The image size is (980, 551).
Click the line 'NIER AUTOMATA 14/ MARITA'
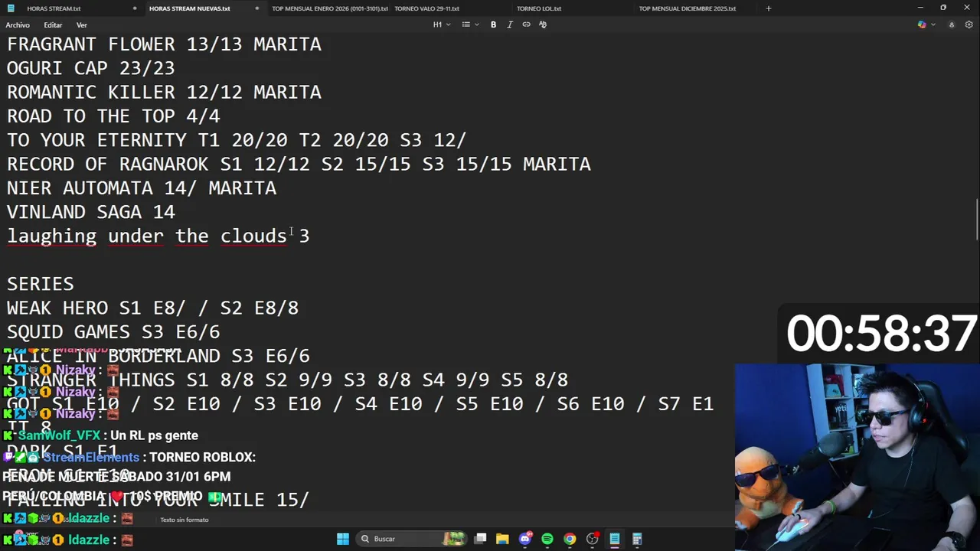pos(142,188)
